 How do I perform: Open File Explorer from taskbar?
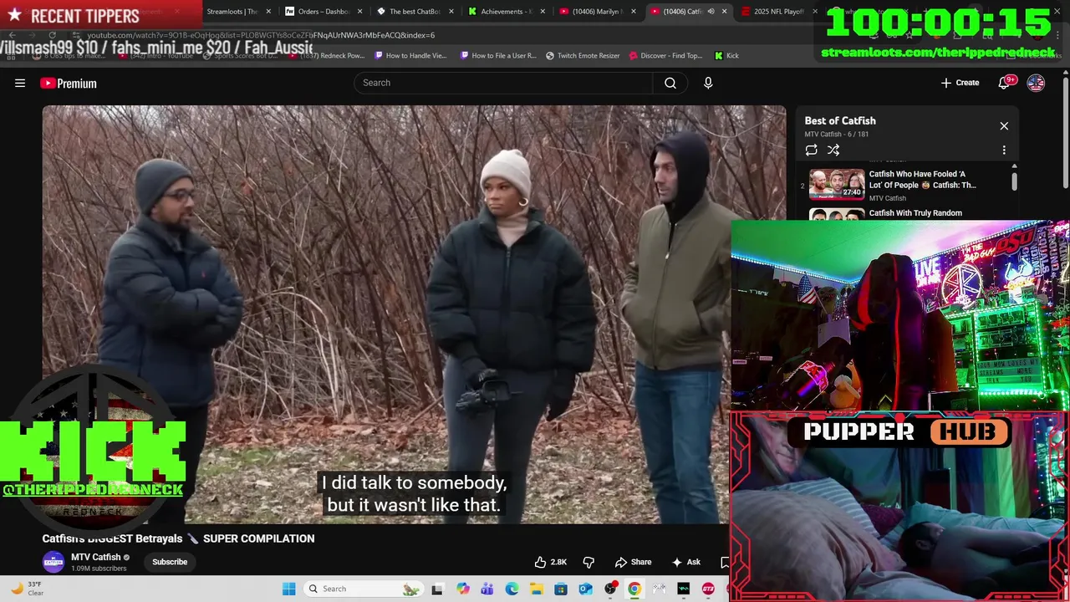[x=536, y=589]
